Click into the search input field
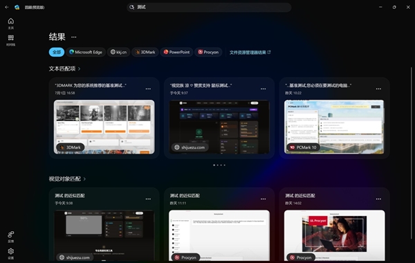 click(209, 7)
